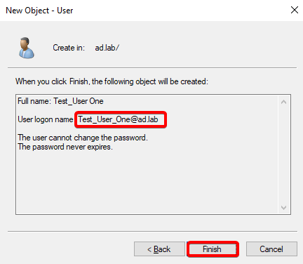Viewport: 303px width, 264px height.
Task: Click the summary box vertical scrollbar track
Action: [284, 154]
